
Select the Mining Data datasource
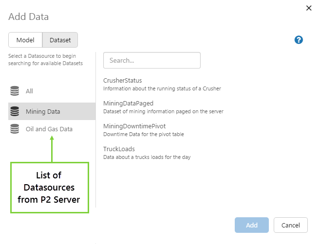[43, 111]
